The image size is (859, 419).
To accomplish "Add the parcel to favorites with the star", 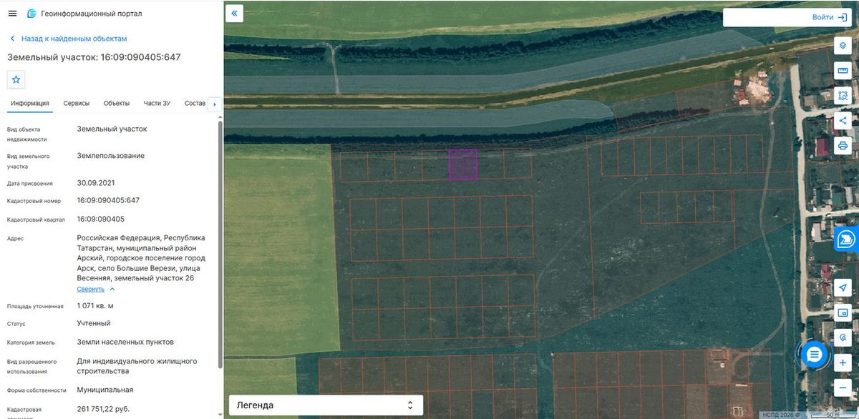I will 16,79.
